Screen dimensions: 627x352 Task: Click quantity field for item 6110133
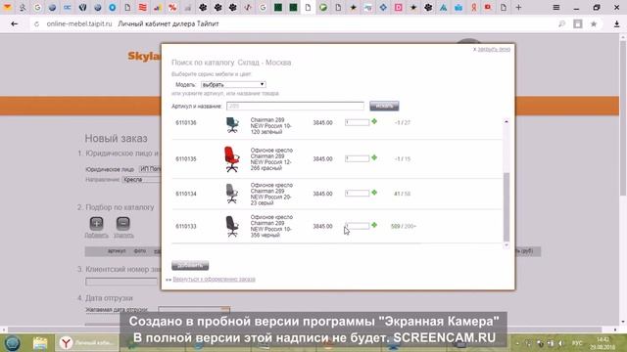(357, 226)
